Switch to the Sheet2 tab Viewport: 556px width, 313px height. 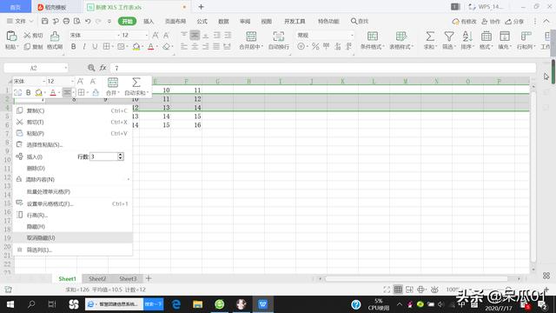coord(97,278)
